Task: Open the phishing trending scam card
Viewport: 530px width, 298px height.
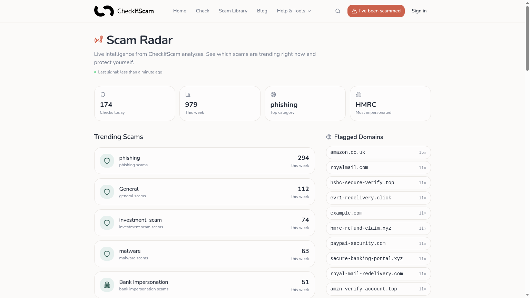Action: (205, 161)
